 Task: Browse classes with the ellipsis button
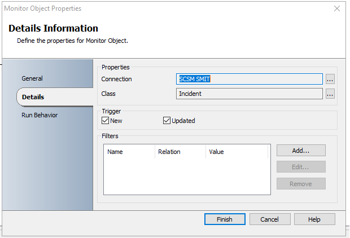point(330,94)
